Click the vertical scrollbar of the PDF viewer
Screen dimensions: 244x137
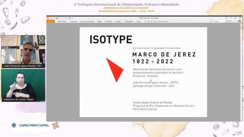(241, 72)
